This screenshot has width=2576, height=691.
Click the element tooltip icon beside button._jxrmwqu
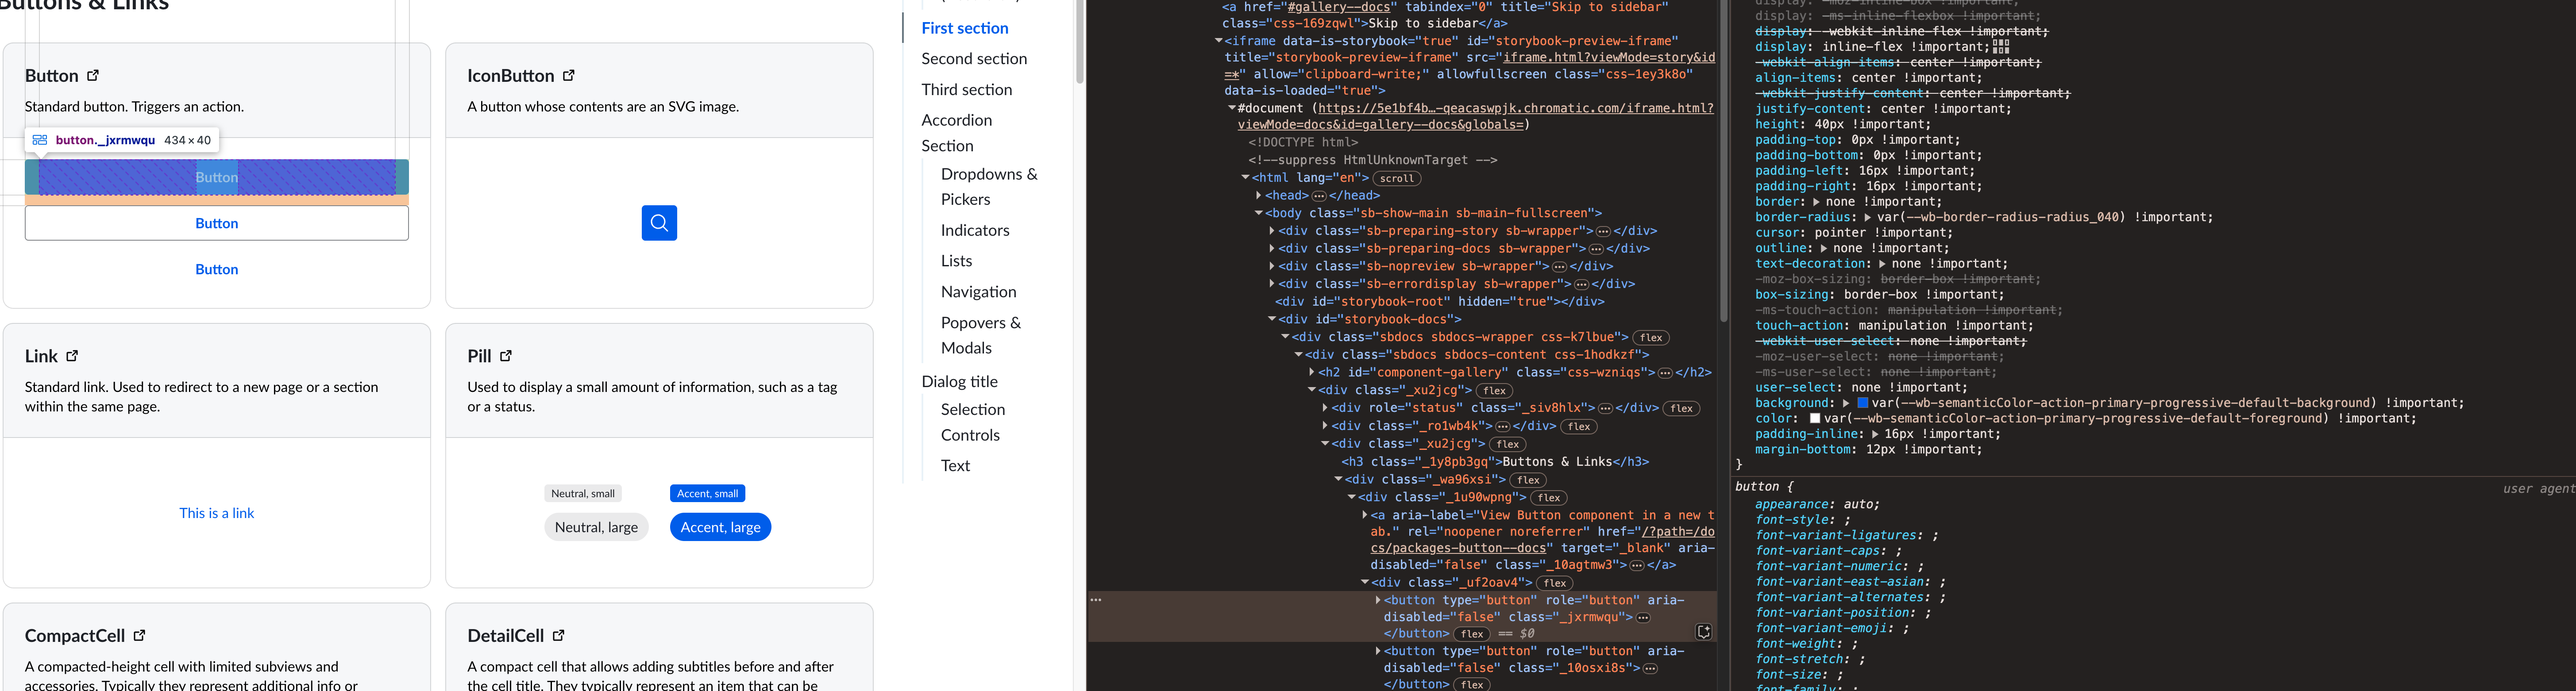(x=40, y=140)
